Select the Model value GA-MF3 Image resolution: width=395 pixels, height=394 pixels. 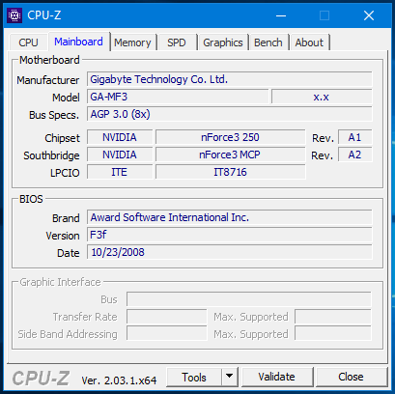point(178,97)
